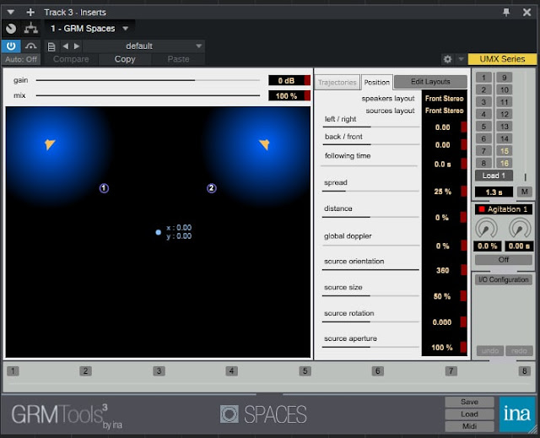The width and height of the screenshot is (540, 438).
Task: Select the left speaker orange arrow
Action: pos(50,144)
